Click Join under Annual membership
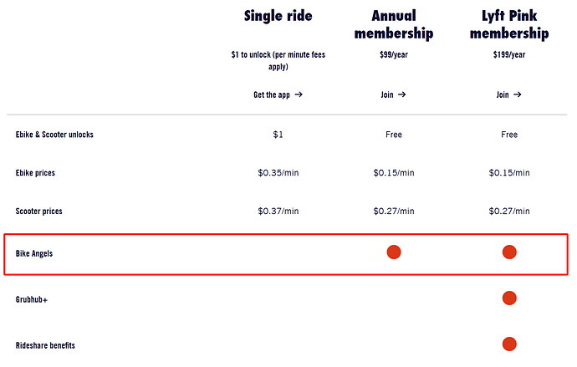 [x=393, y=95]
